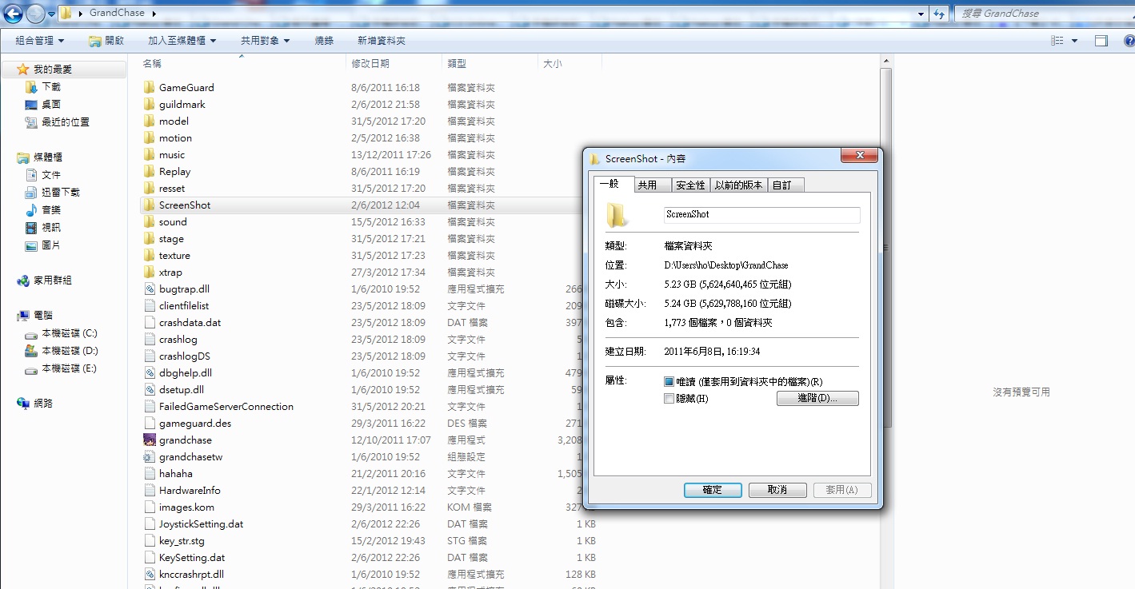This screenshot has width=1135, height=589.
Task: Switch to the 以前的版本 tab
Action: pyautogui.click(x=739, y=185)
